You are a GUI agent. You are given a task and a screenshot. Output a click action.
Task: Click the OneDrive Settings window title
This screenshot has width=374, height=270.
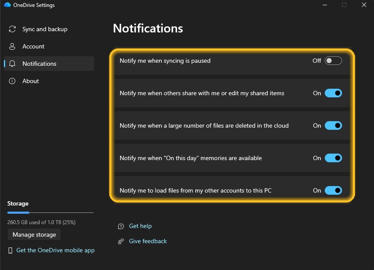(x=34, y=5)
